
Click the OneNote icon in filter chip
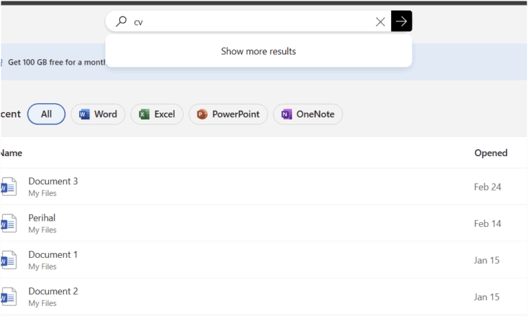[287, 115]
